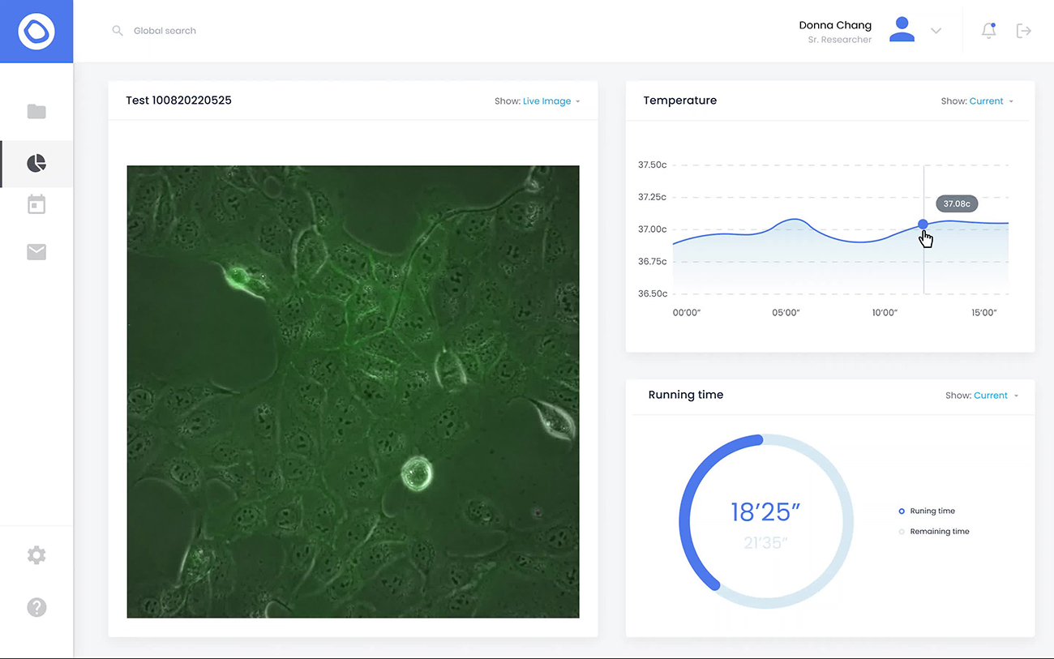This screenshot has height=659, width=1054.
Task: Click the Test 100820220525 title
Action: 178,101
